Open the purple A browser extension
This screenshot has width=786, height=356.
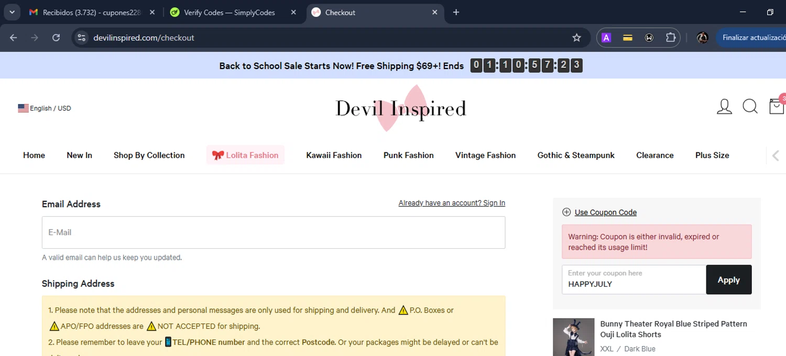[606, 38]
